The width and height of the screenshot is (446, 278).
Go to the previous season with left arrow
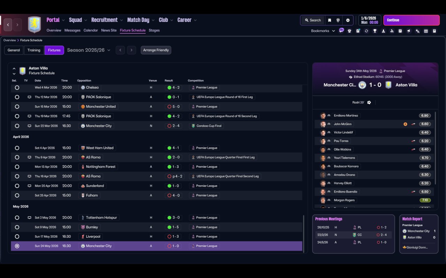120,50
